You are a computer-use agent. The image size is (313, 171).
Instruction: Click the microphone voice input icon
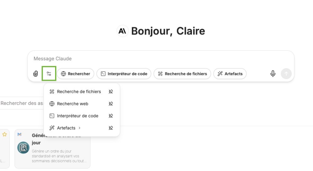[x=273, y=74]
